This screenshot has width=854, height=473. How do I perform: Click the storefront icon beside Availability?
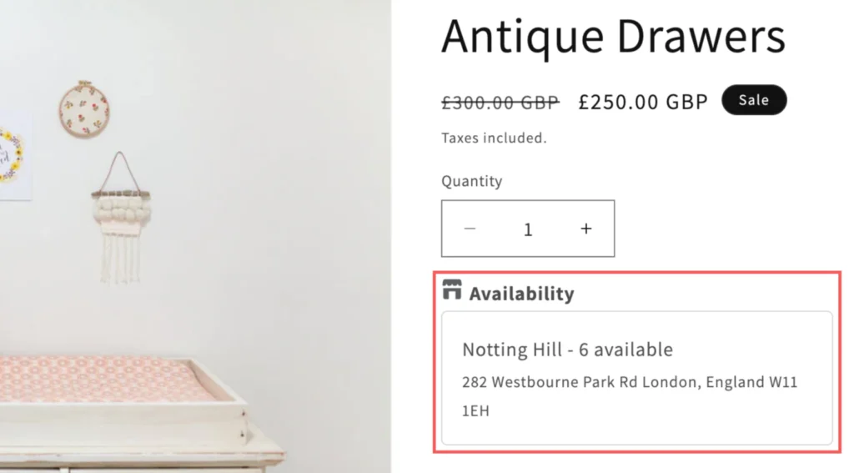(452, 291)
